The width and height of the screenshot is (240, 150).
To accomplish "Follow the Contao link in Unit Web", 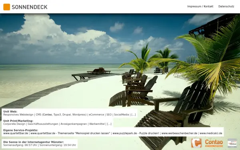I will [x=48, y=115].
